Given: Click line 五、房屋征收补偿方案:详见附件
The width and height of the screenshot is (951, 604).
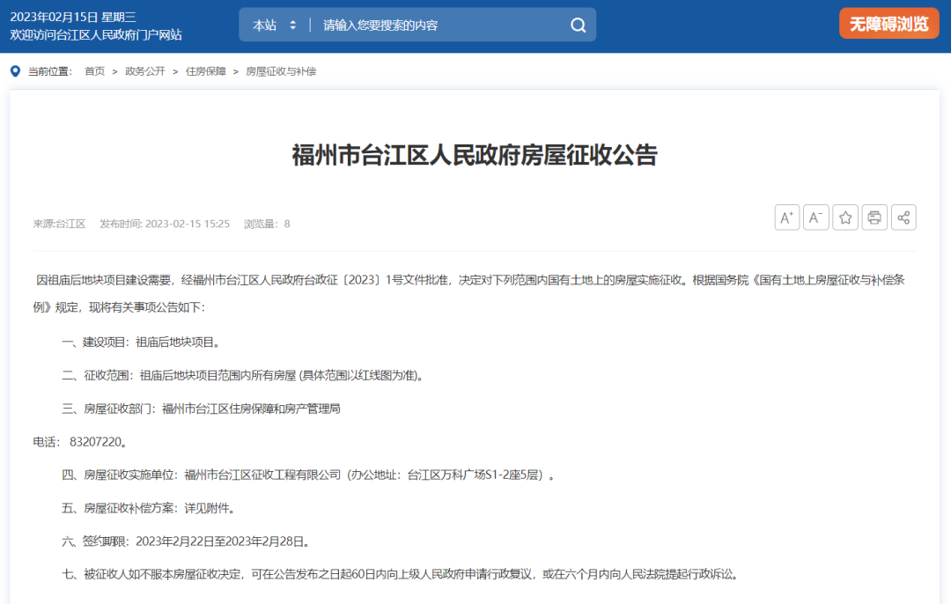Looking at the screenshot, I should (149, 508).
